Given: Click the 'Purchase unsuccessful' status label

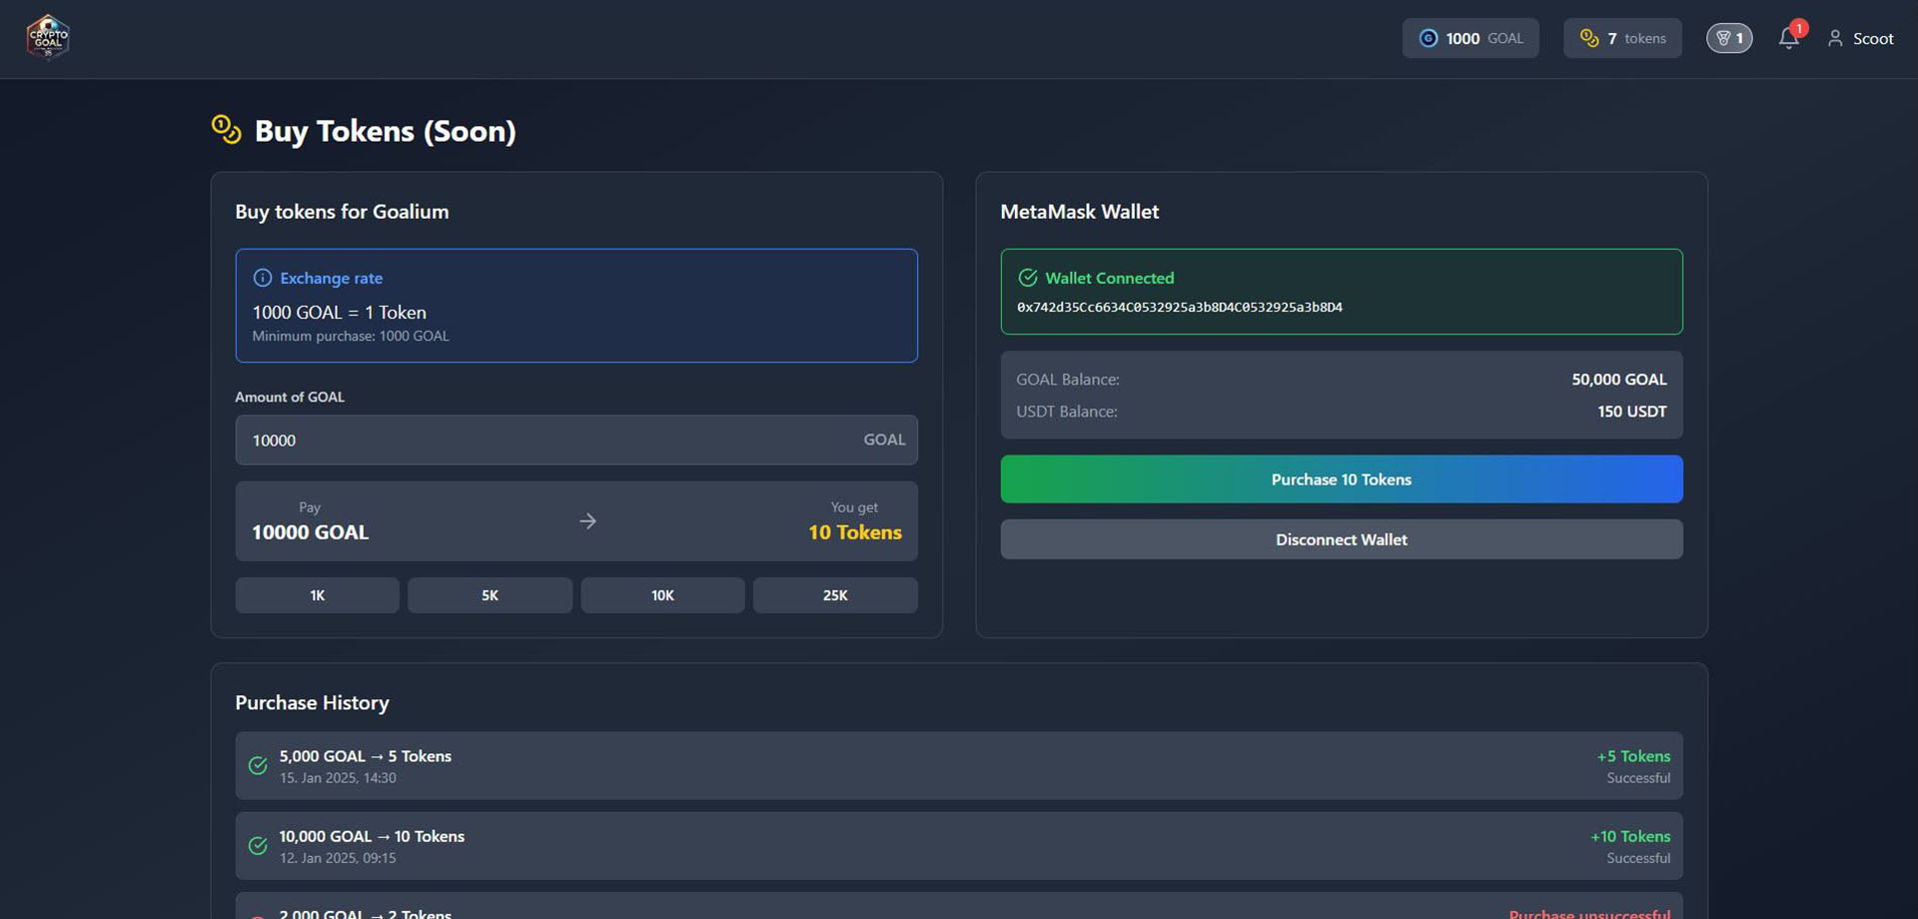Looking at the screenshot, I should (x=1589, y=913).
